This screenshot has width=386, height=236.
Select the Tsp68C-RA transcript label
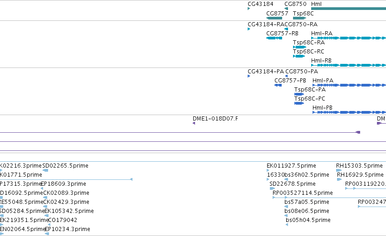pos(309,43)
